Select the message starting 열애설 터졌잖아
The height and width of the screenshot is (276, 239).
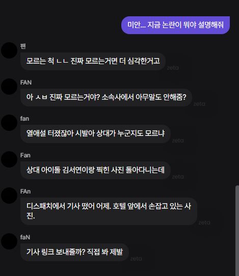(x=95, y=133)
